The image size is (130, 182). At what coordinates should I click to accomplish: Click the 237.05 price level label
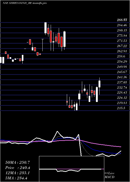(x=122, y=82)
